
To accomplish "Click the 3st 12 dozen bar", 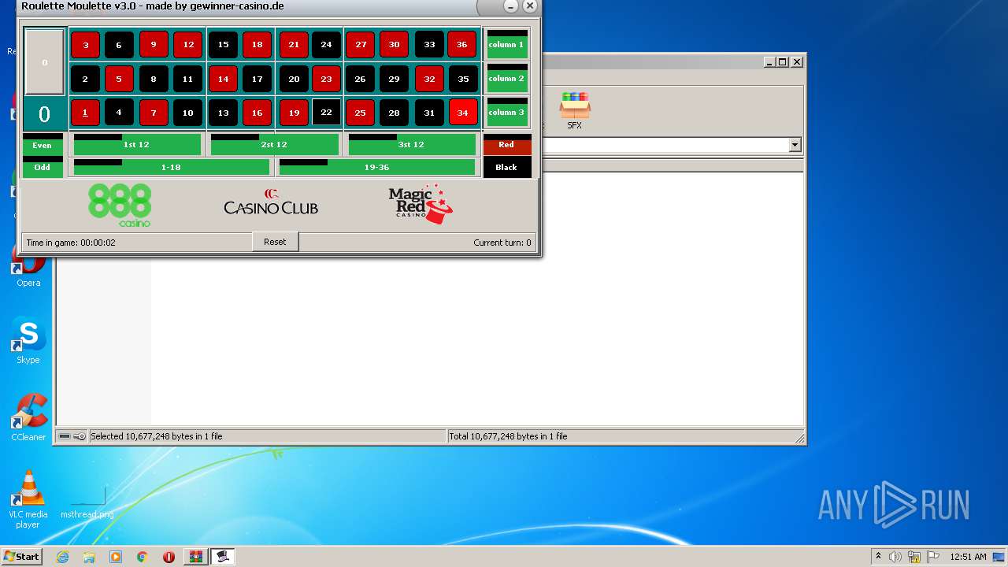I will click(412, 145).
